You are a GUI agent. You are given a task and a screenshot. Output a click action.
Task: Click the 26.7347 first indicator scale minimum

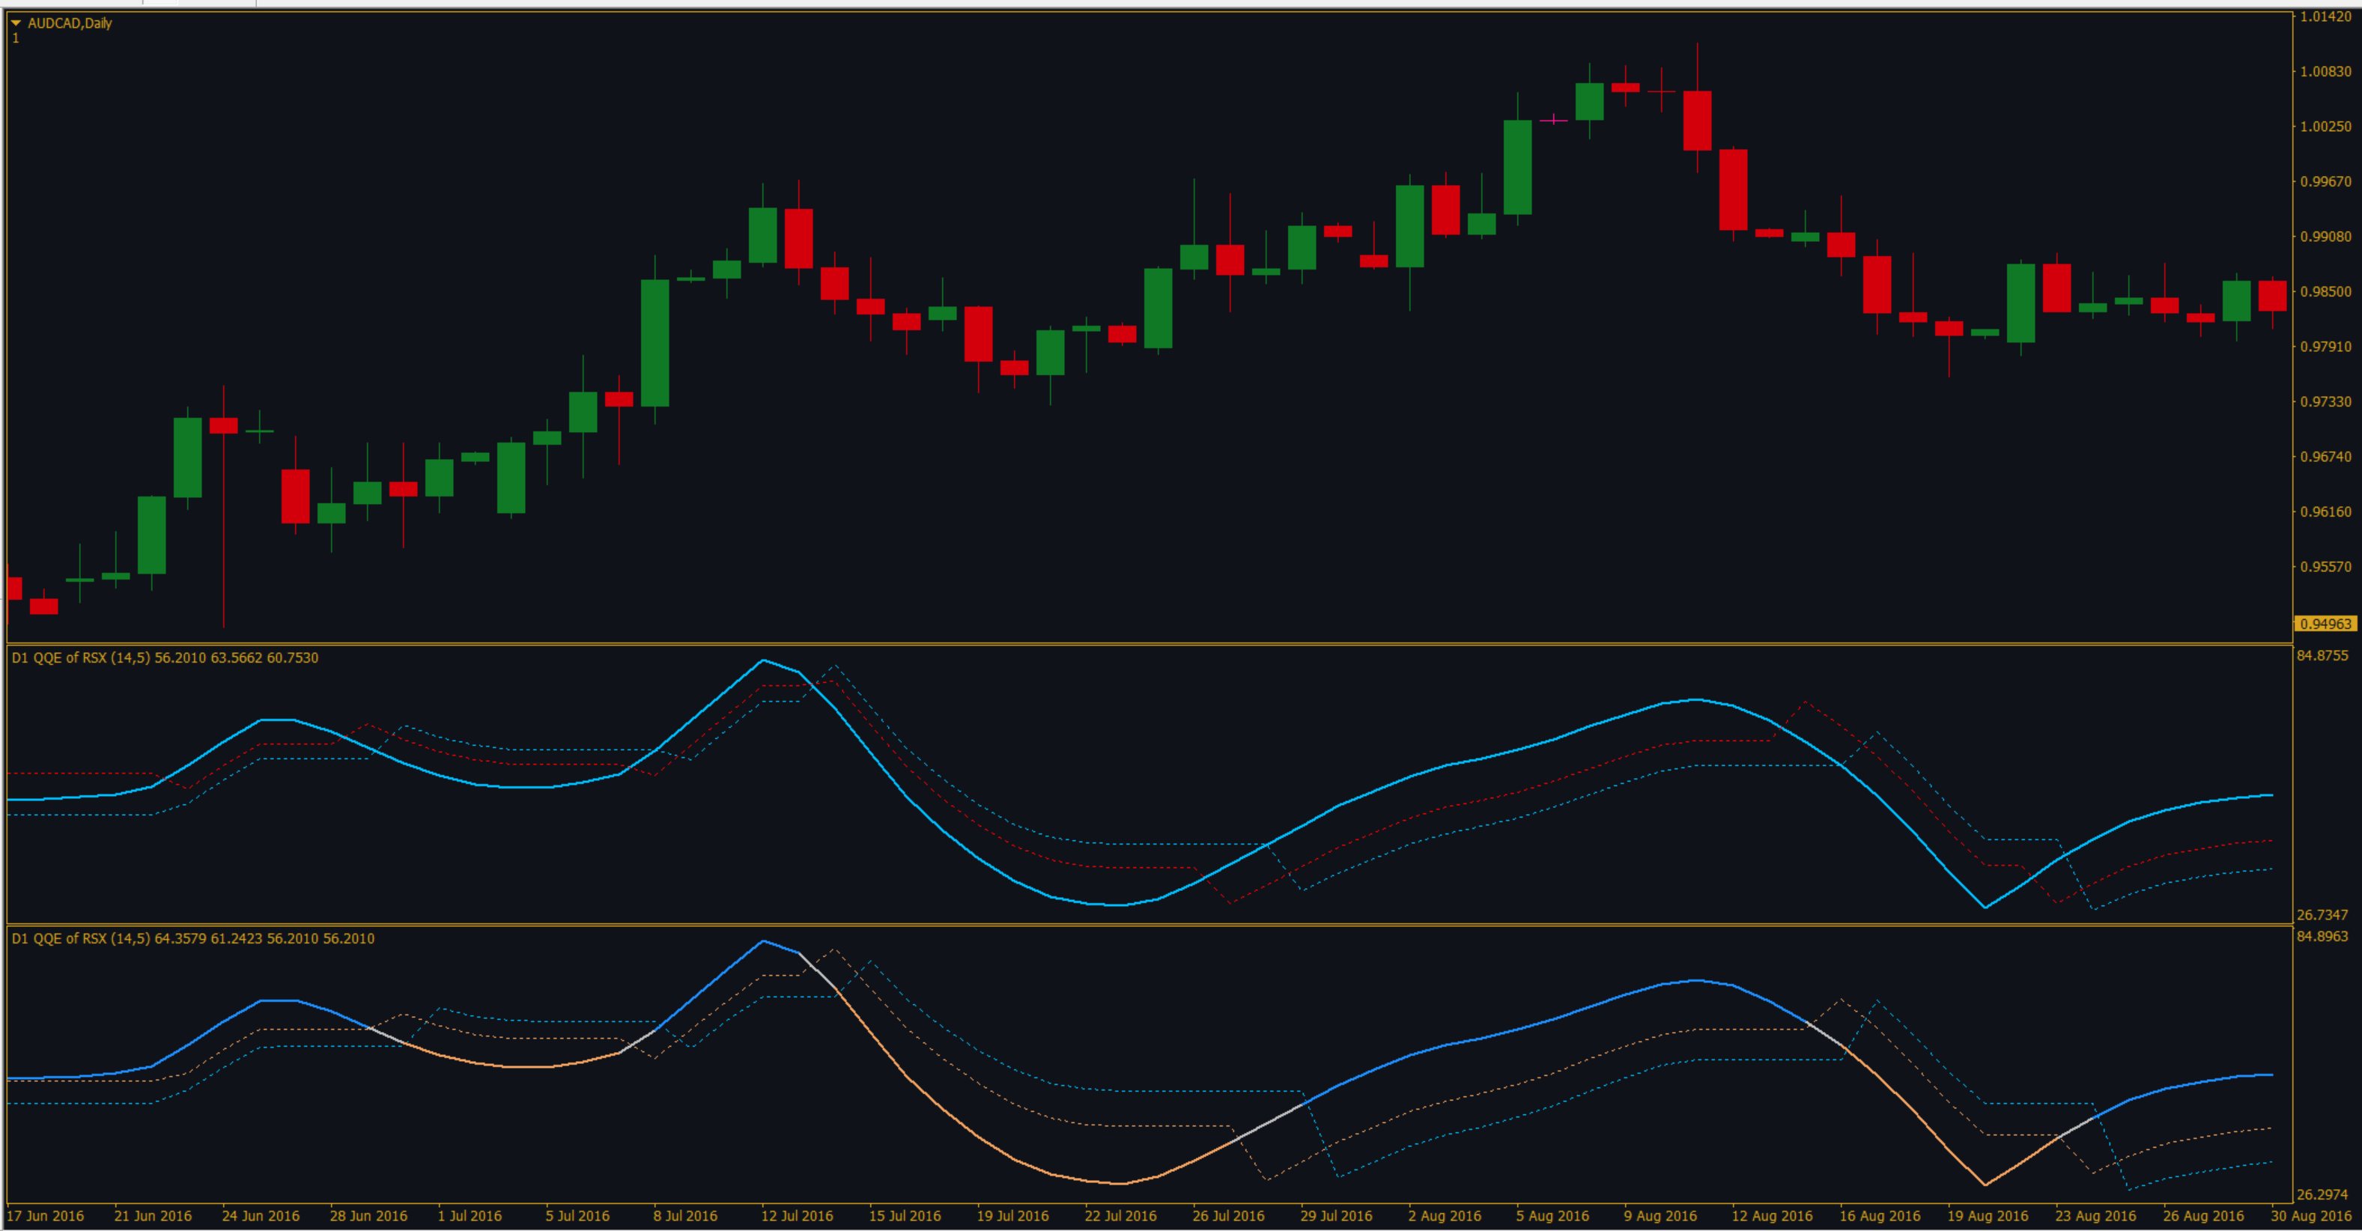click(2322, 915)
